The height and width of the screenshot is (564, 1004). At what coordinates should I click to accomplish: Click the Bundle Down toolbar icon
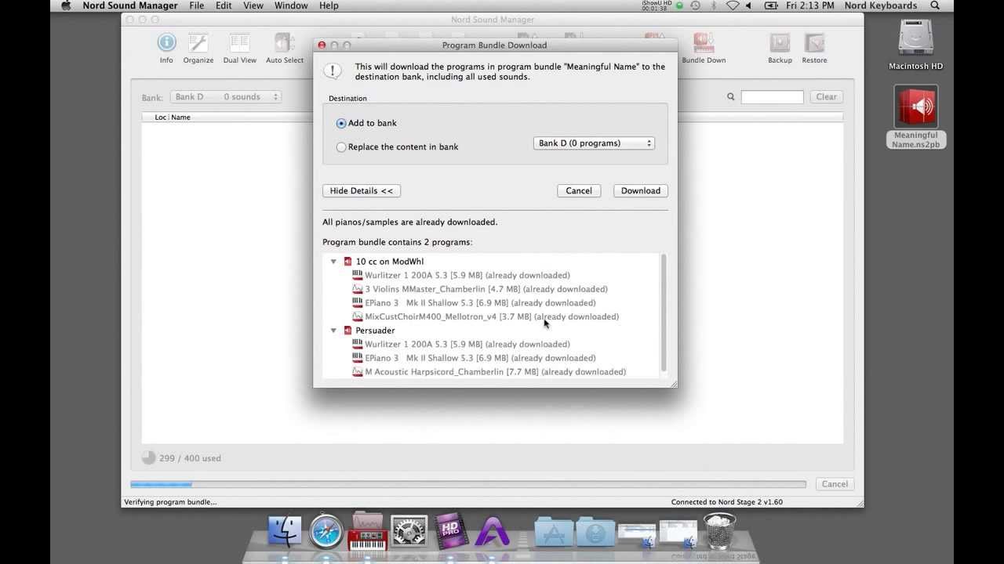pyautogui.click(x=704, y=48)
